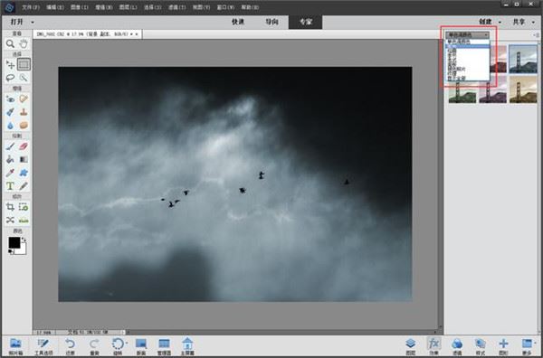Expand the 打开 dropdown arrow
543x358 pixels.
[33, 22]
